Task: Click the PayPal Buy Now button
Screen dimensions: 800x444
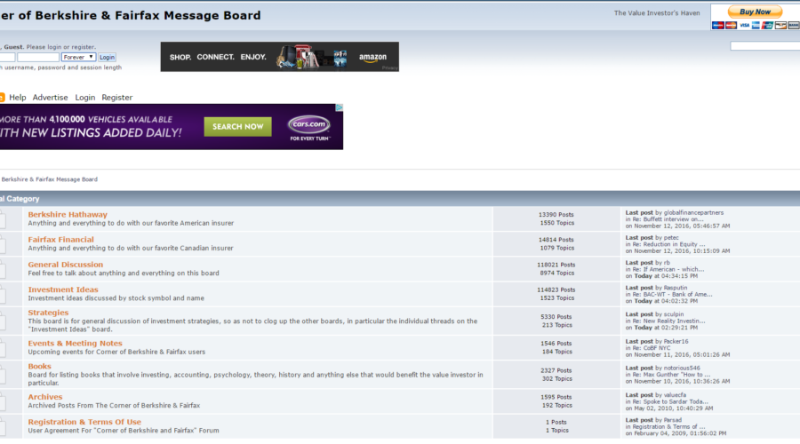Action: coord(755,12)
